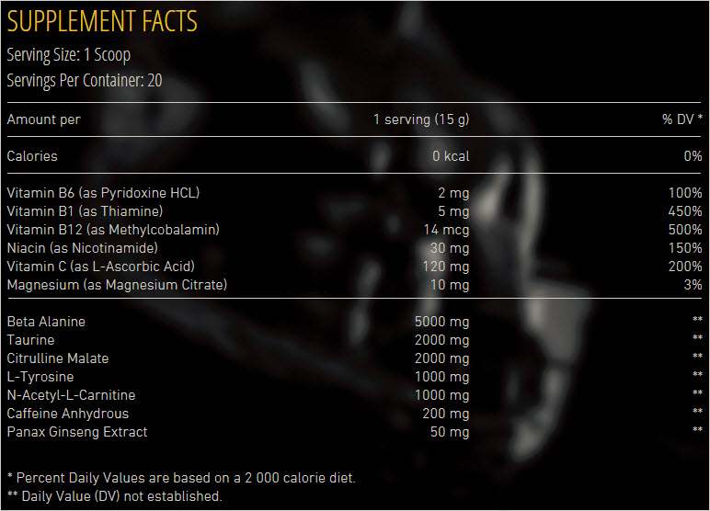Select Magnesium (as Magnesium Citrate) label
The width and height of the screenshot is (710, 511).
click(117, 285)
